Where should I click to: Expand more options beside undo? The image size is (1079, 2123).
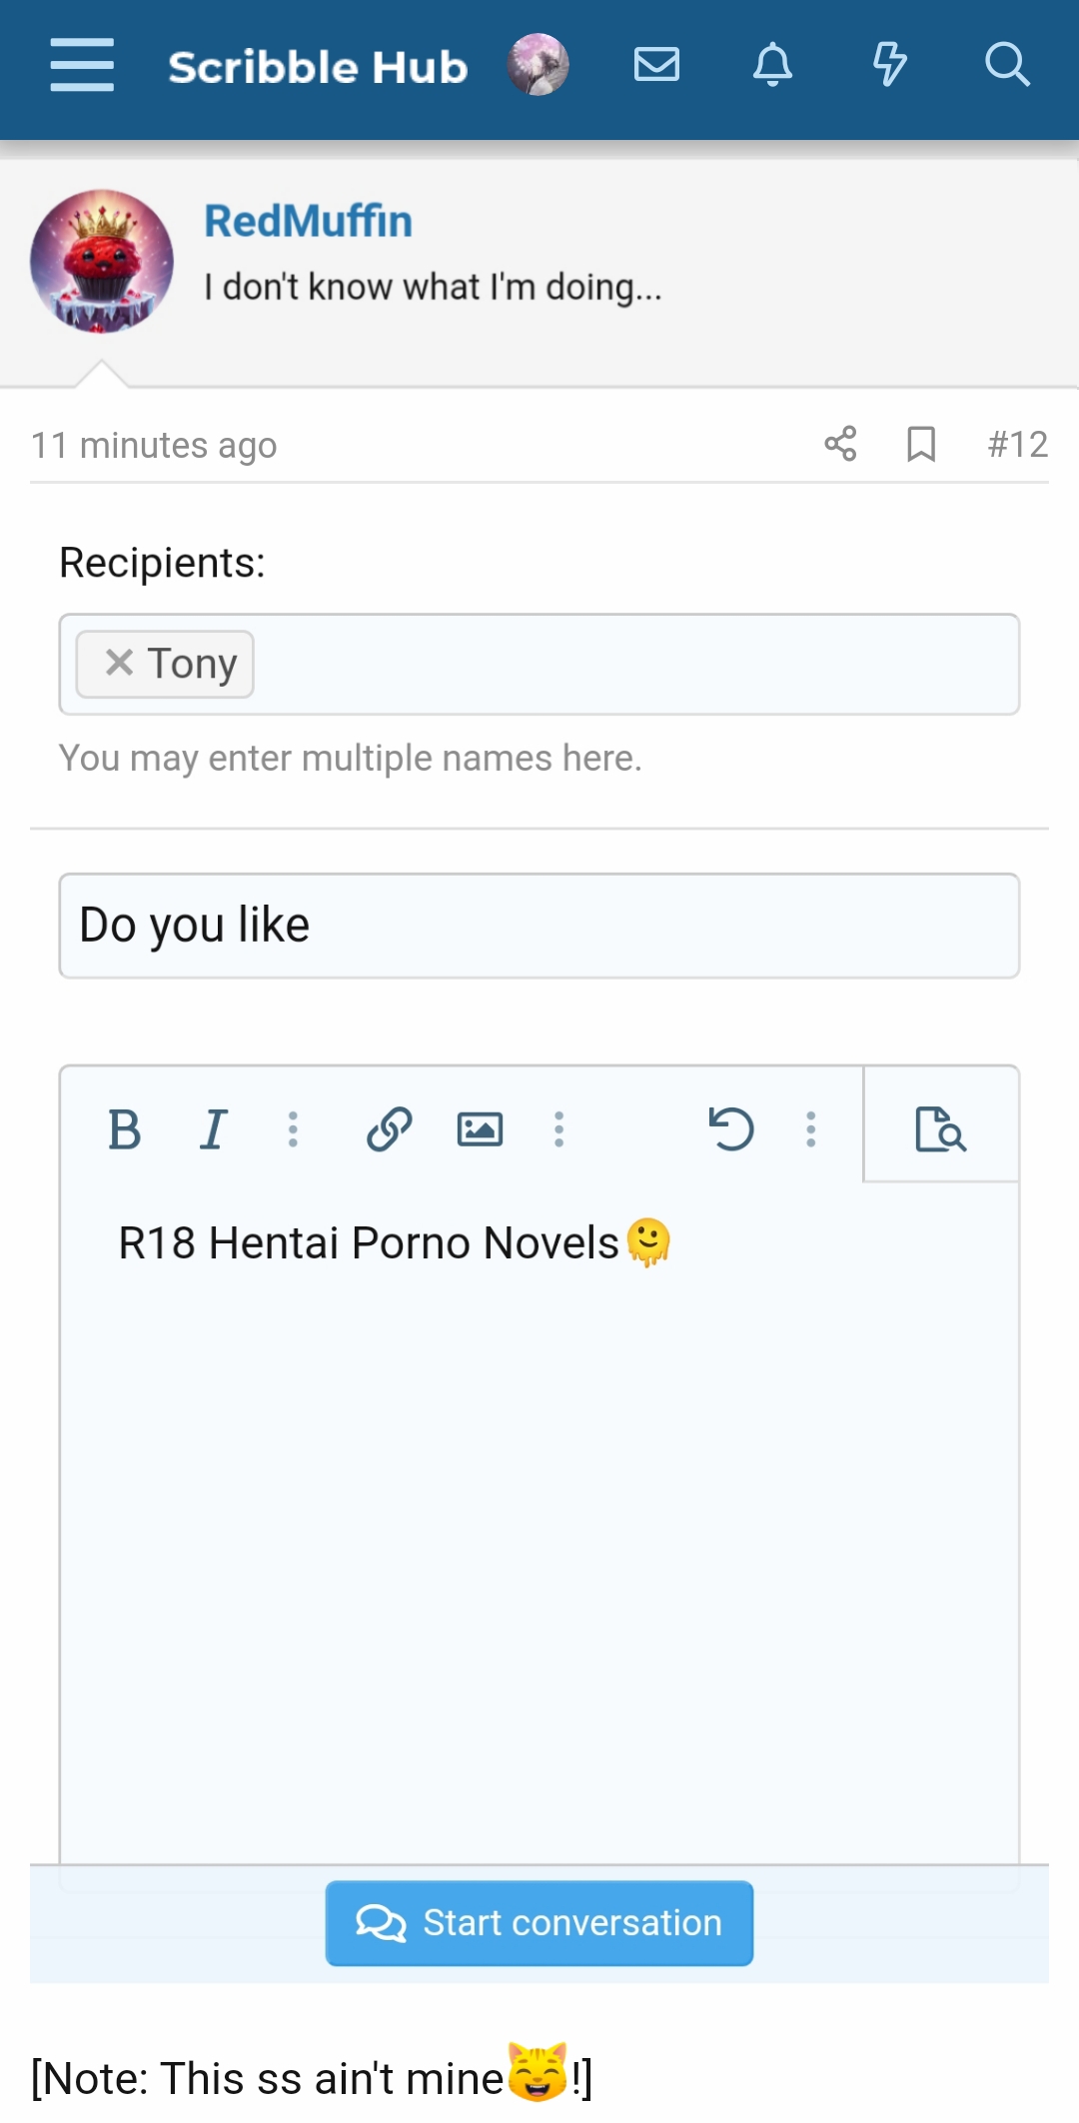coord(811,1129)
